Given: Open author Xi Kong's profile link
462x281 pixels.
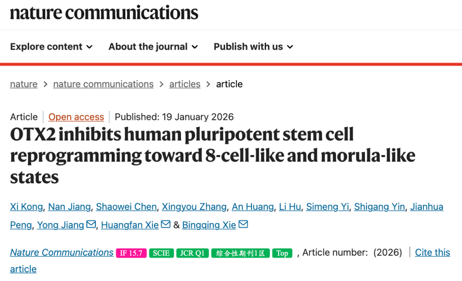Looking at the screenshot, I should (x=27, y=207).
